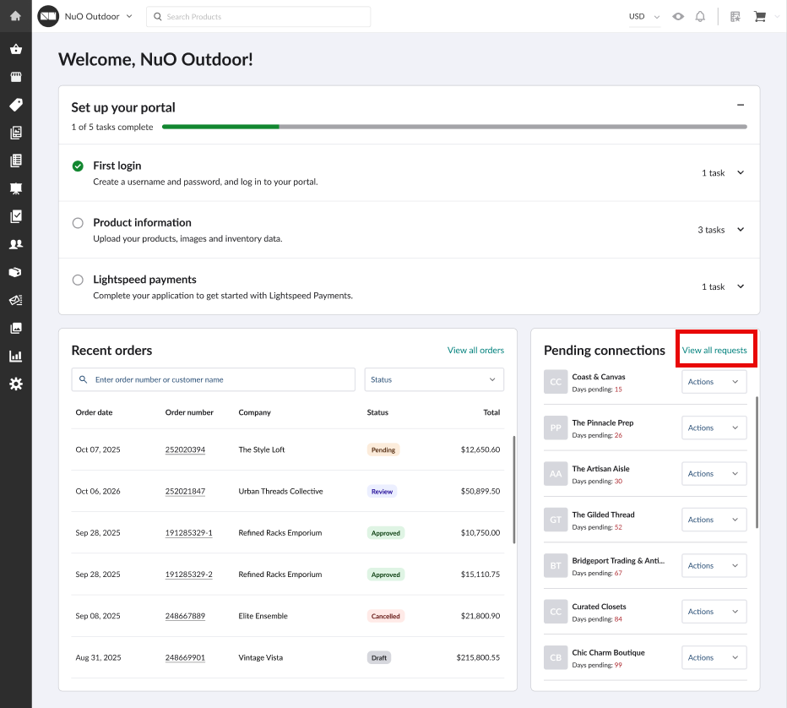
Task: Click the Product information task circle
Action: 78,223
